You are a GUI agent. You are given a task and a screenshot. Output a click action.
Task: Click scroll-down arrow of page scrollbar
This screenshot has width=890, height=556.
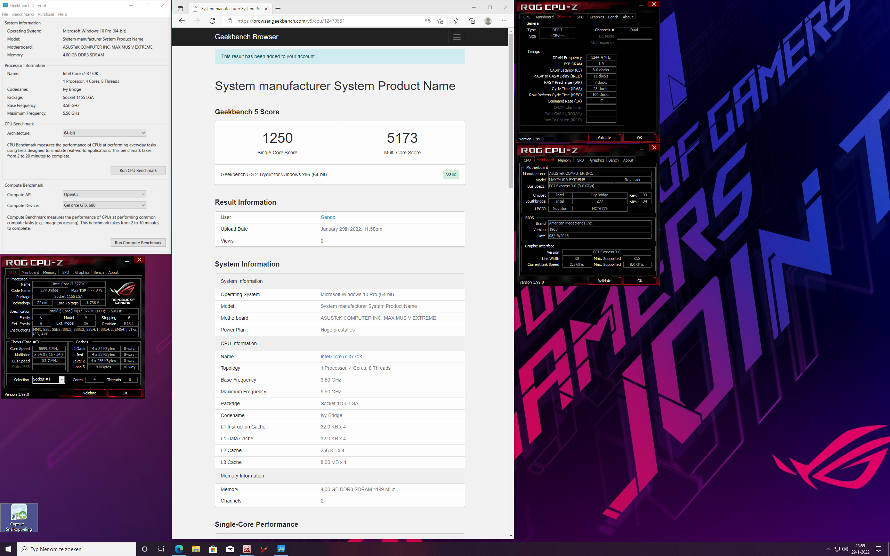click(510, 536)
